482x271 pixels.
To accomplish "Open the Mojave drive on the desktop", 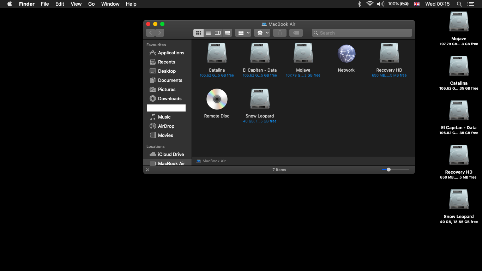I will tap(459, 22).
